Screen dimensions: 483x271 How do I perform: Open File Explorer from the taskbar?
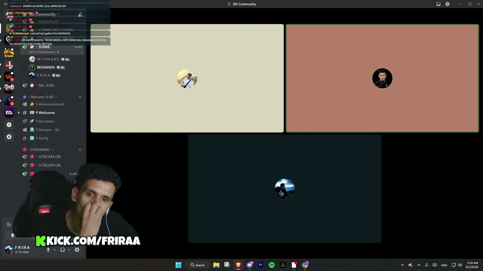(216, 265)
